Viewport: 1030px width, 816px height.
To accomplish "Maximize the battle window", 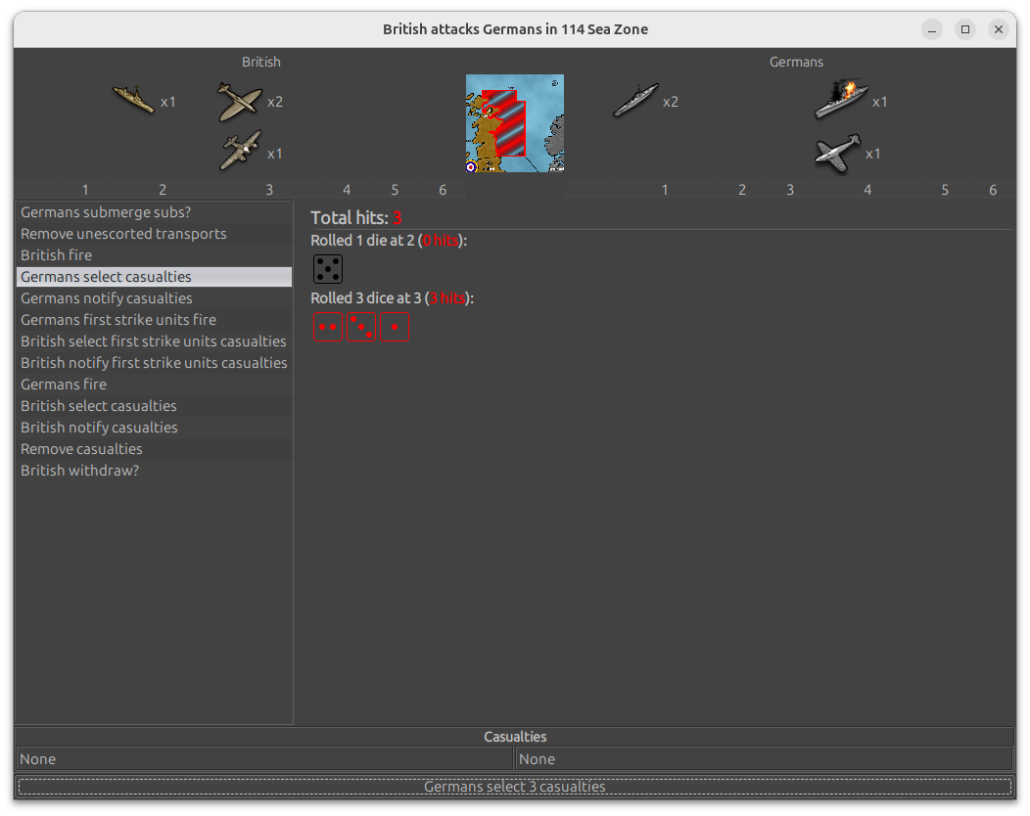I will (965, 29).
